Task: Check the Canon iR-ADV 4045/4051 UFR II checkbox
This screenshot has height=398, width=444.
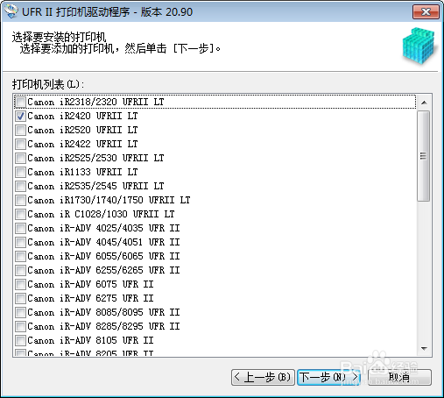Action: 20,242
